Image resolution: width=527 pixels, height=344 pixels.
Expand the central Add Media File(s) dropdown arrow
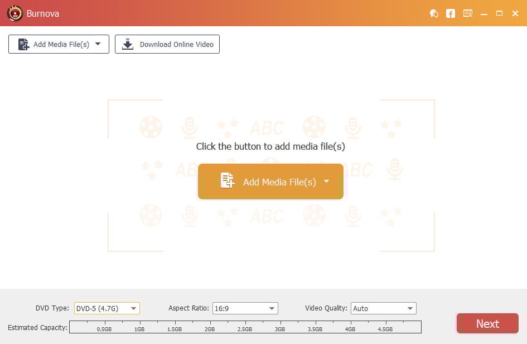pos(327,181)
